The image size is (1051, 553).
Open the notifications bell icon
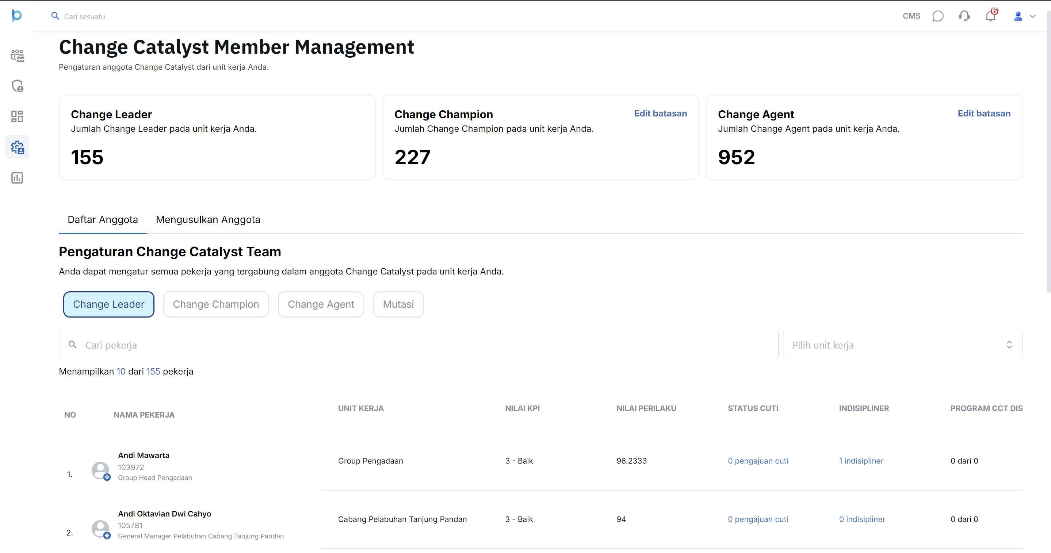click(991, 16)
